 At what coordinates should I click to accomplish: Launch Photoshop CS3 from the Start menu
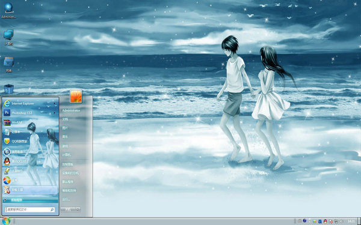pos(30,113)
